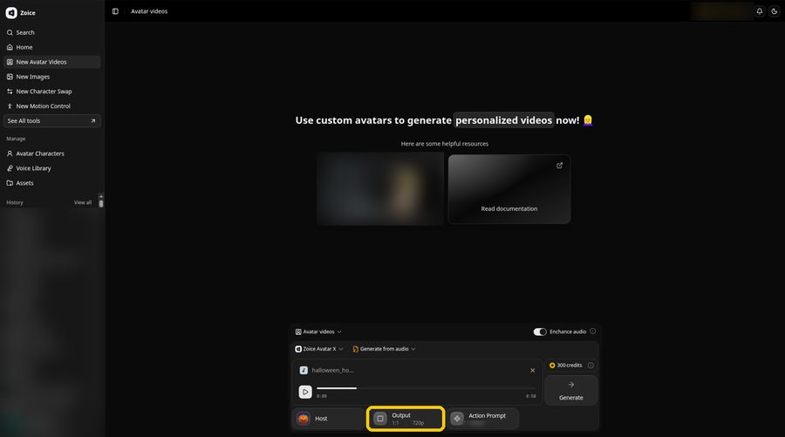
Task: Open the Read documentation card
Action: coord(509,189)
